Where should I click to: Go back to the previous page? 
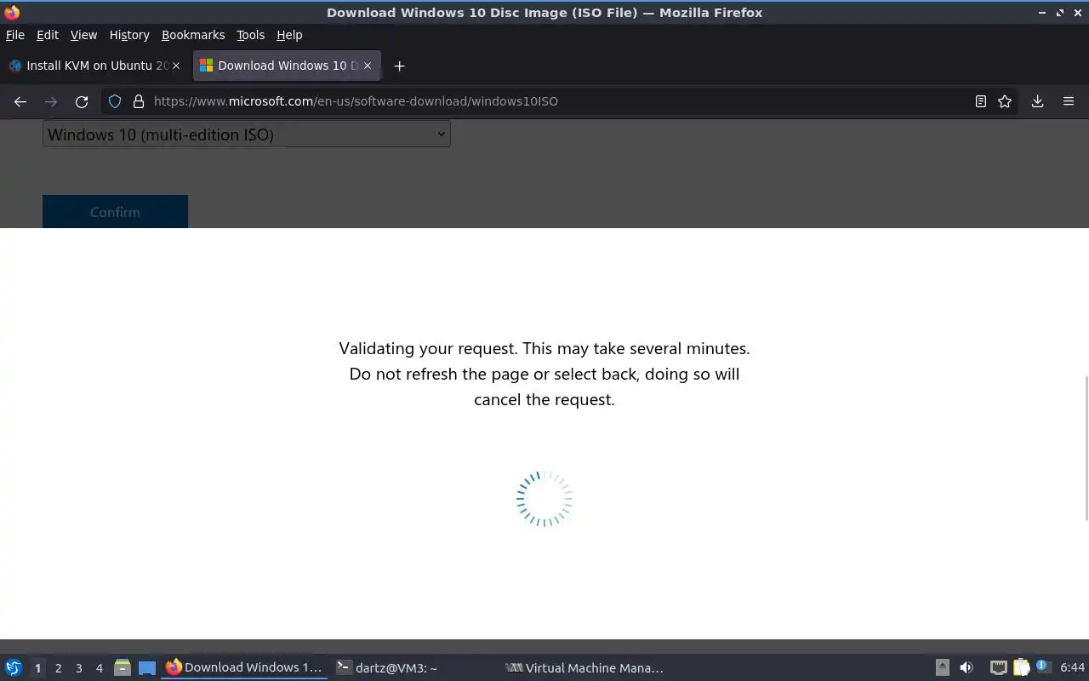20,101
